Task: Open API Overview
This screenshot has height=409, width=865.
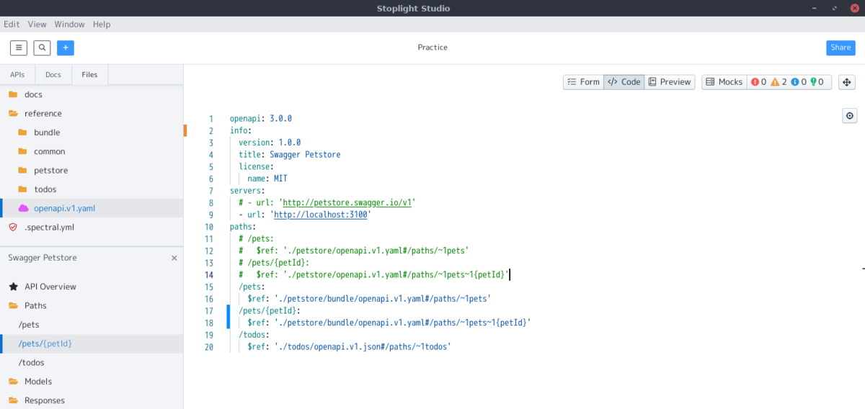Action: click(92, 287)
